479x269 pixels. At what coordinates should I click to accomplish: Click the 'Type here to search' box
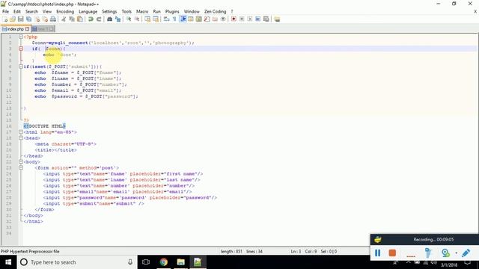76,262
